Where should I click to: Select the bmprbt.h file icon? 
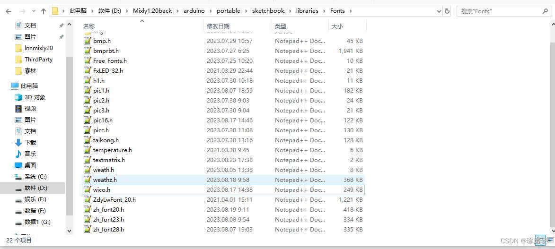(x=87, y=51)
